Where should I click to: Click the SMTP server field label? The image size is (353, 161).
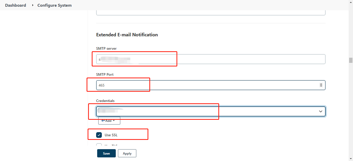(x=106, y=48)
